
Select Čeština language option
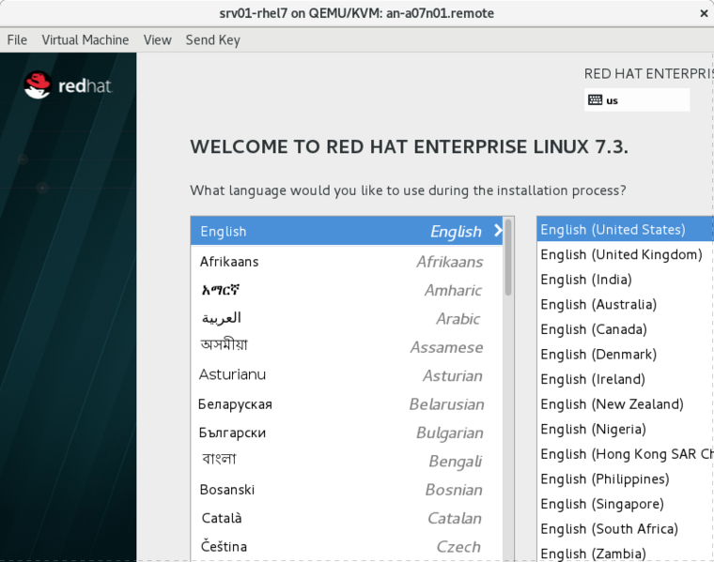(x=224, y=546)
